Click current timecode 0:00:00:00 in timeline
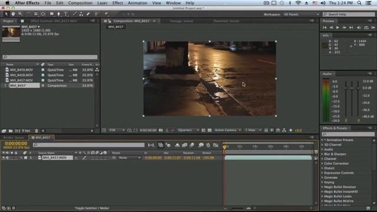 coord(16,143)
